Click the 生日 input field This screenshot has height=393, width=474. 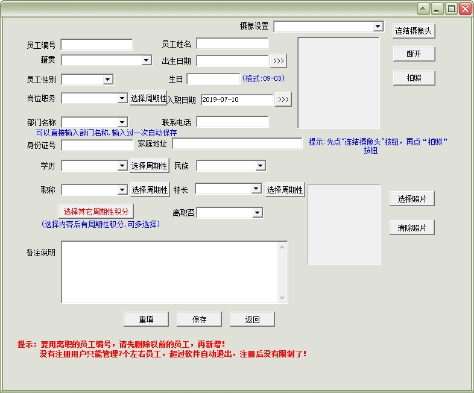213,79
